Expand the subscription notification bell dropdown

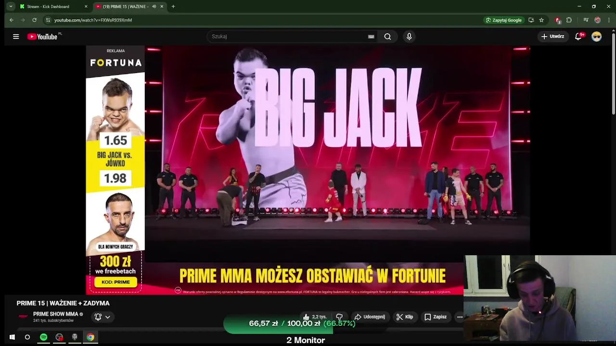[103, 317]
